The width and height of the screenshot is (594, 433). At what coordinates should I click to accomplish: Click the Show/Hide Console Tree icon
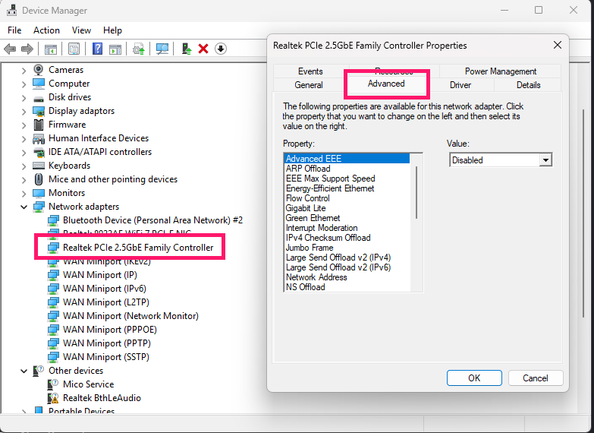point(50,49)
